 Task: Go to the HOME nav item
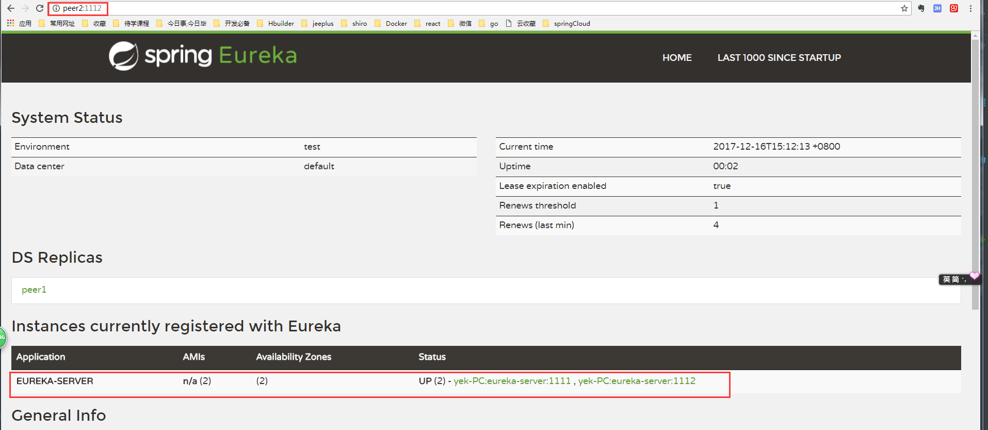(x=677, y=58)
